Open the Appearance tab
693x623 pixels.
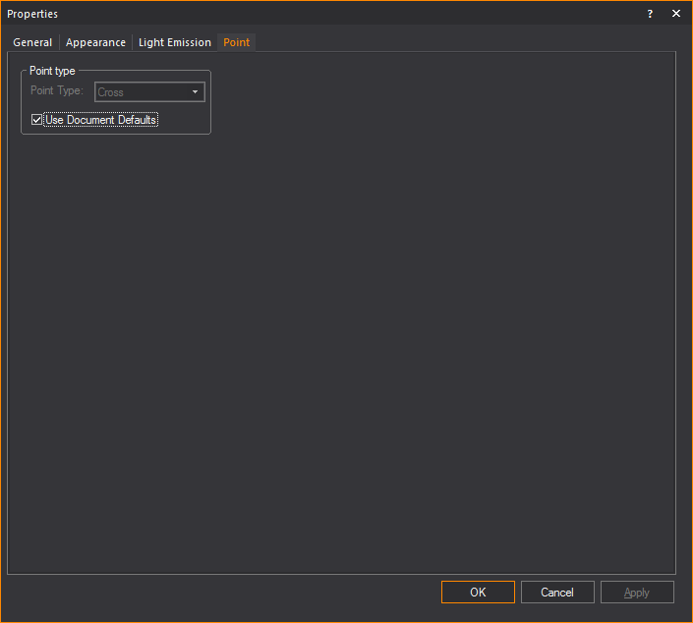(95, 42)
